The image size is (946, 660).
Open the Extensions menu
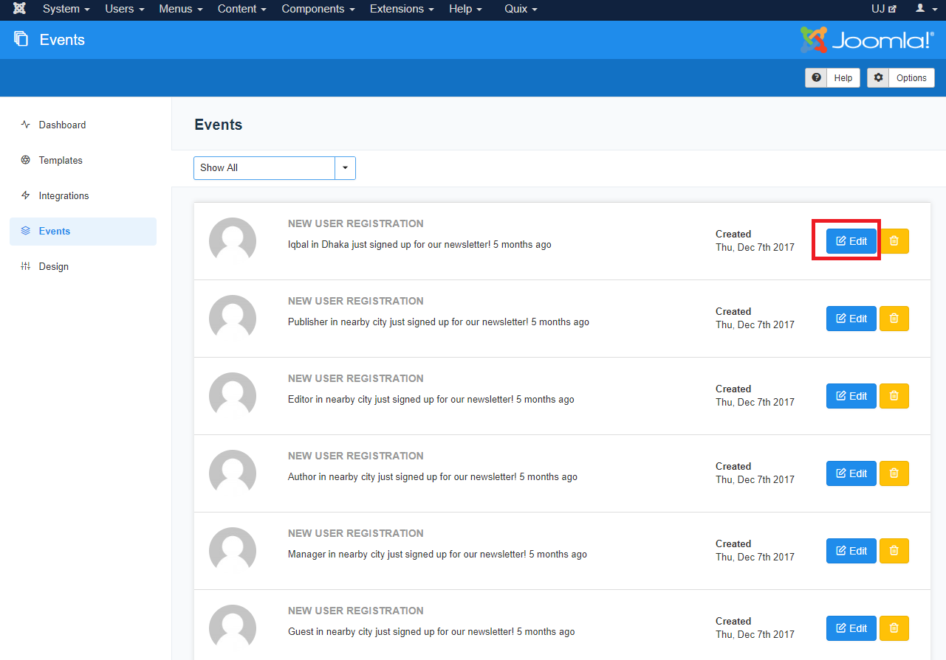[402, 9]
